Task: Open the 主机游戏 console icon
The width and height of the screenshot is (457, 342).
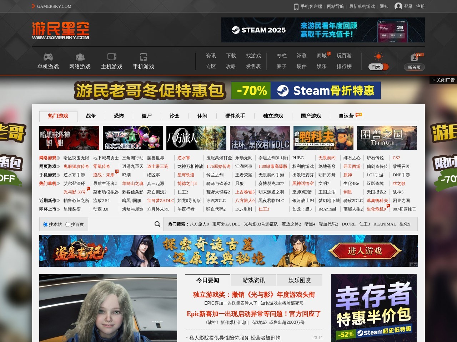Action: click(x=112, y=57)
